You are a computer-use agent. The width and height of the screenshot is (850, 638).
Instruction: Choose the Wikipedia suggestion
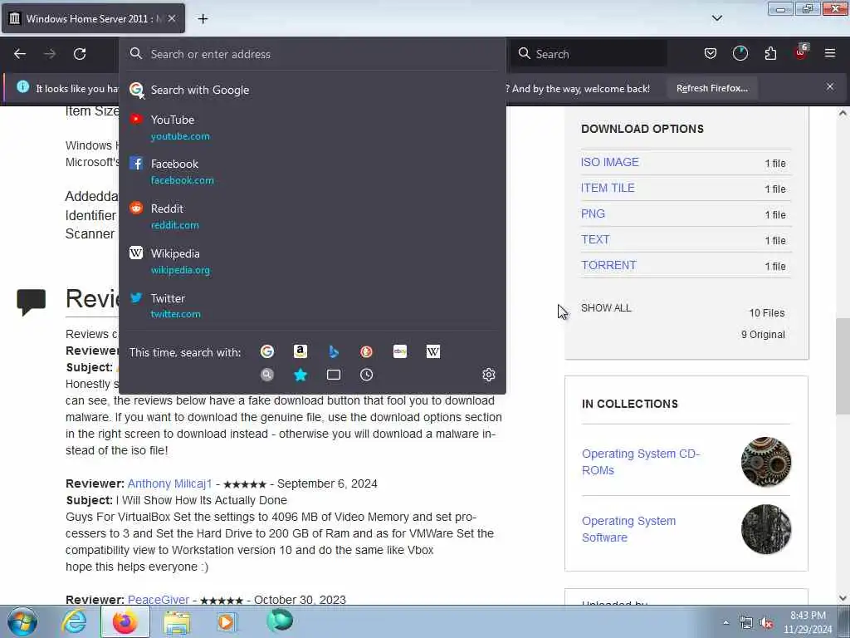312,261
